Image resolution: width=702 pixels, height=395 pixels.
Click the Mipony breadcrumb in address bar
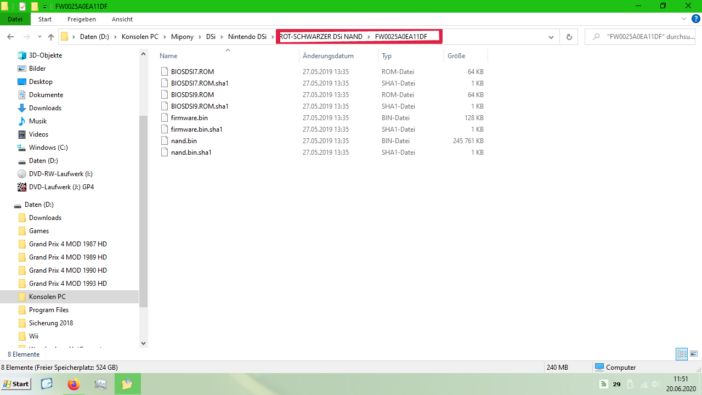point(182,37)
